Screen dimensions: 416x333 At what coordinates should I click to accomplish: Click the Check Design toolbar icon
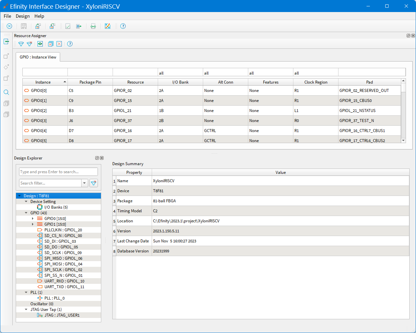[68, 26]
